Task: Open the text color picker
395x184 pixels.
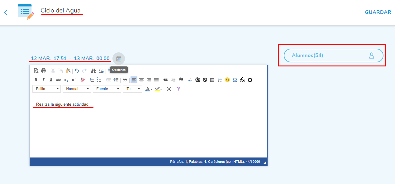Action: 149,89
